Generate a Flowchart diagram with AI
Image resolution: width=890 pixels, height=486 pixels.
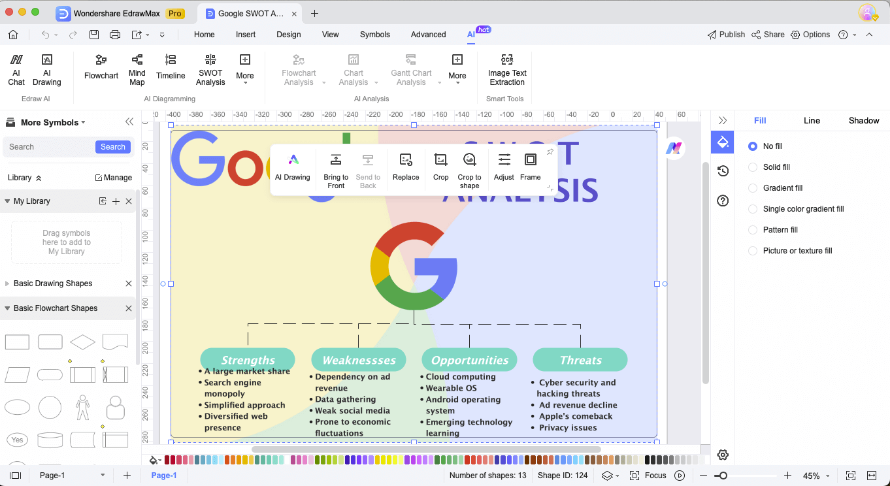coord(101,67)
